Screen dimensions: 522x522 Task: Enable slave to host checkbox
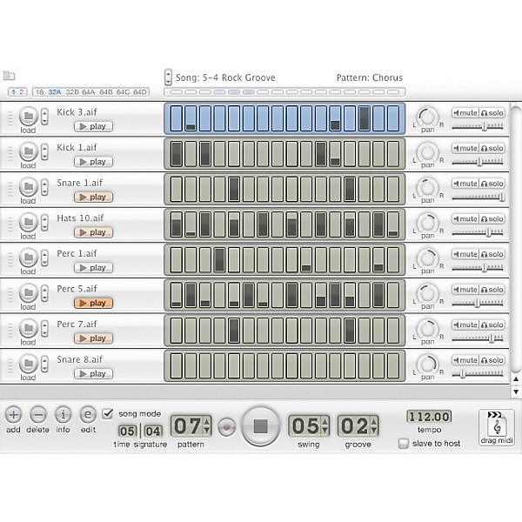(404, 444)
